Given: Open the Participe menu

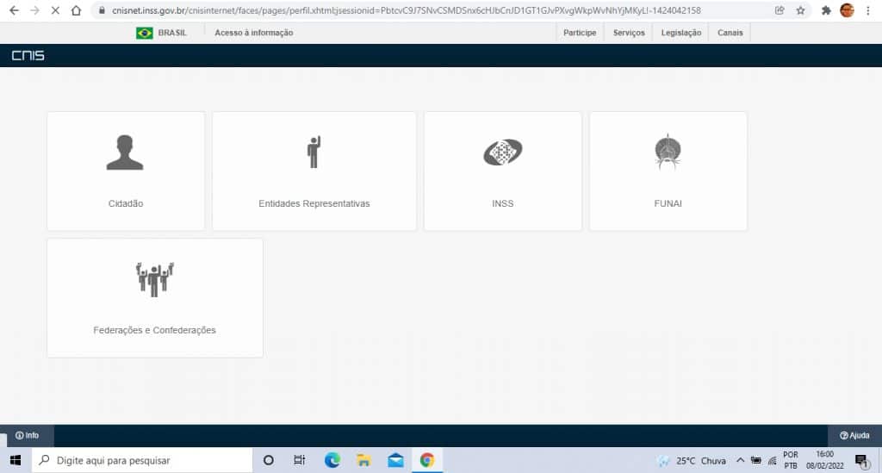Looking at the screenshot, I should pyautogui.click(x=580, y=33).
